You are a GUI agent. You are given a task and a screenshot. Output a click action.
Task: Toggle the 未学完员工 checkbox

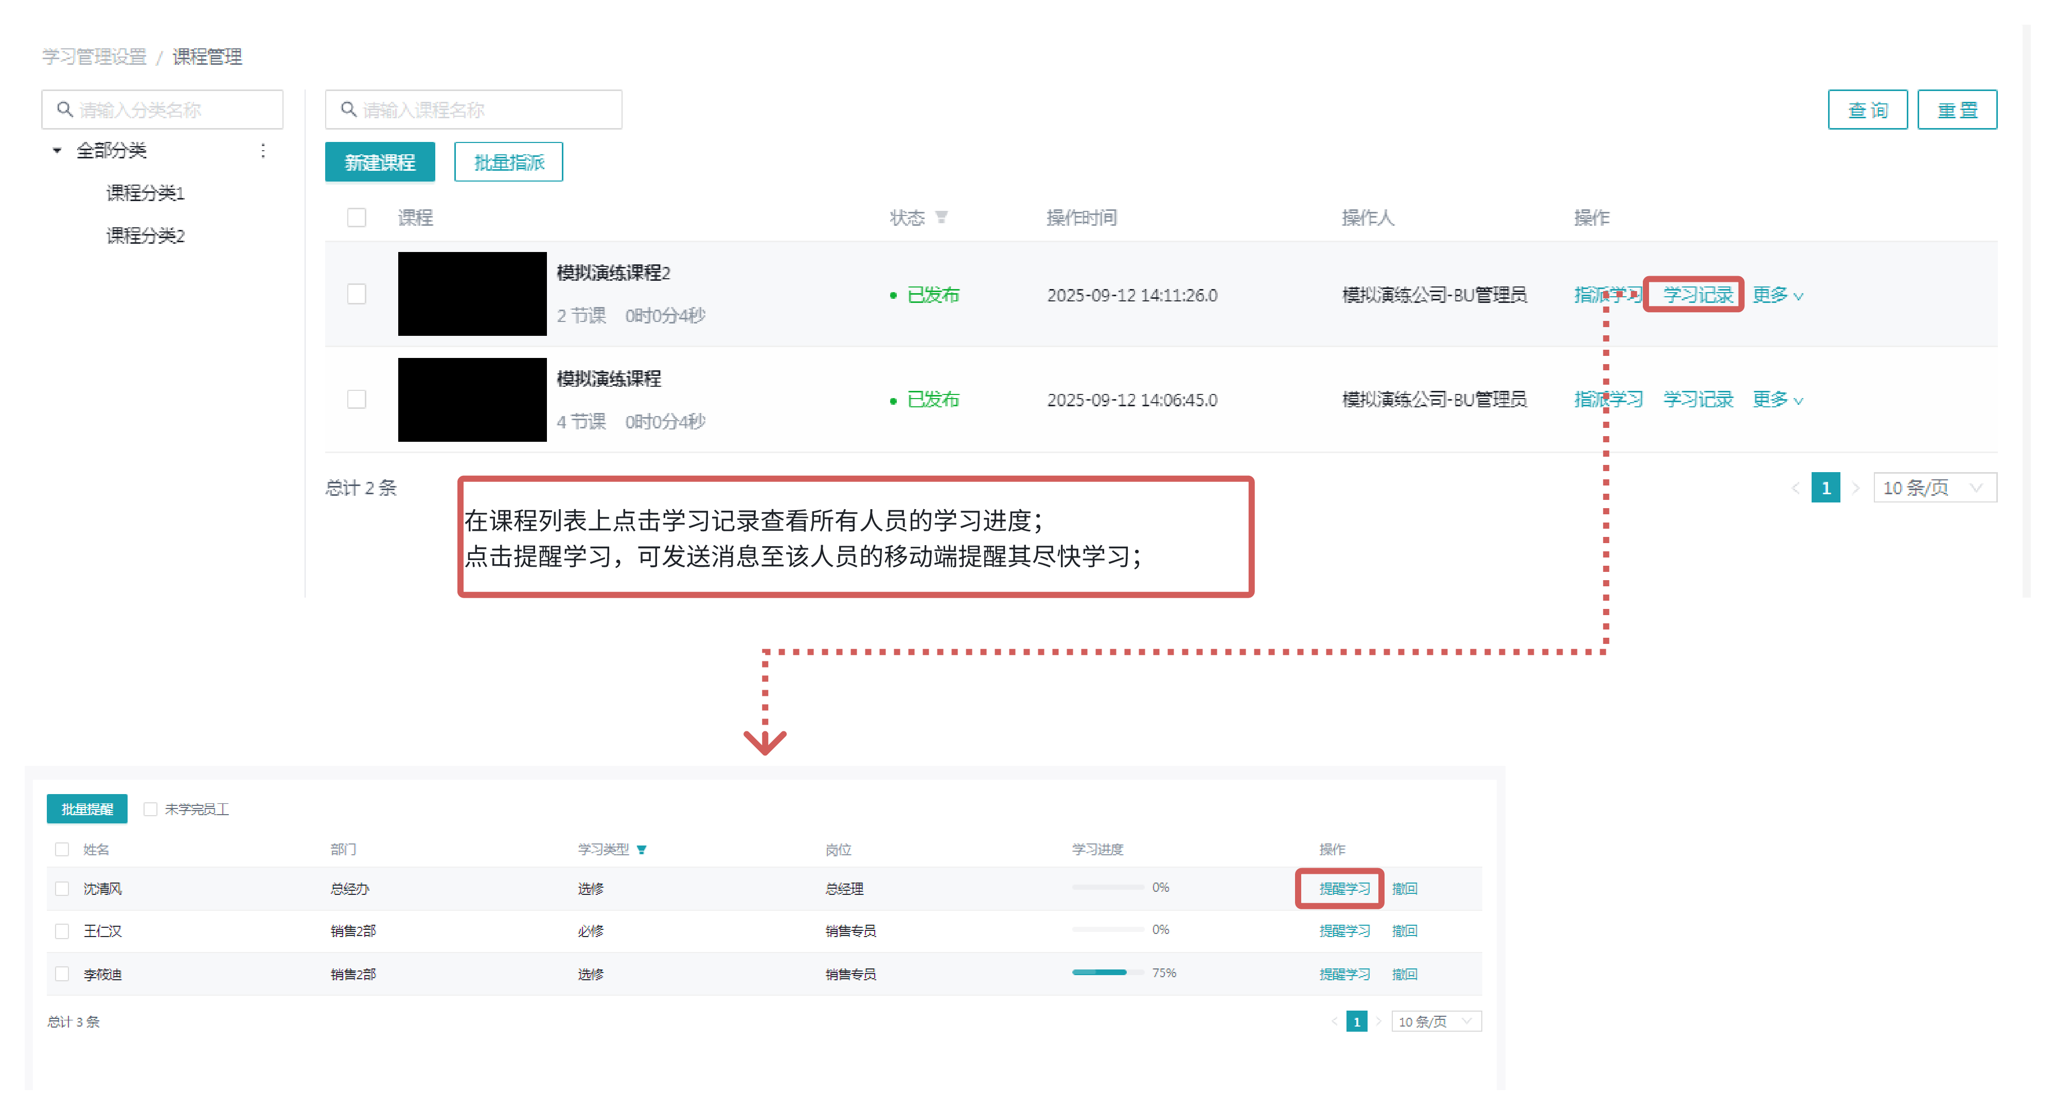click(x=150, y=808)
